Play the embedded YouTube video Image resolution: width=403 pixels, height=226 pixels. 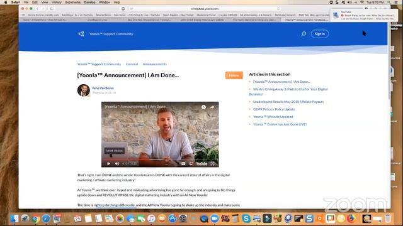pyautogui.click(x=108, y=163)
